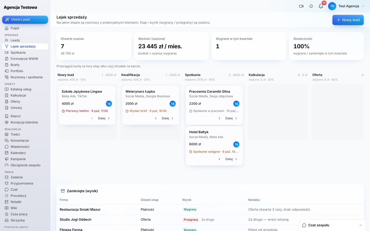The image size is (370, 231).
Task: Click the Czas pracy stopwatch icon
Action: tap(7, 214)
